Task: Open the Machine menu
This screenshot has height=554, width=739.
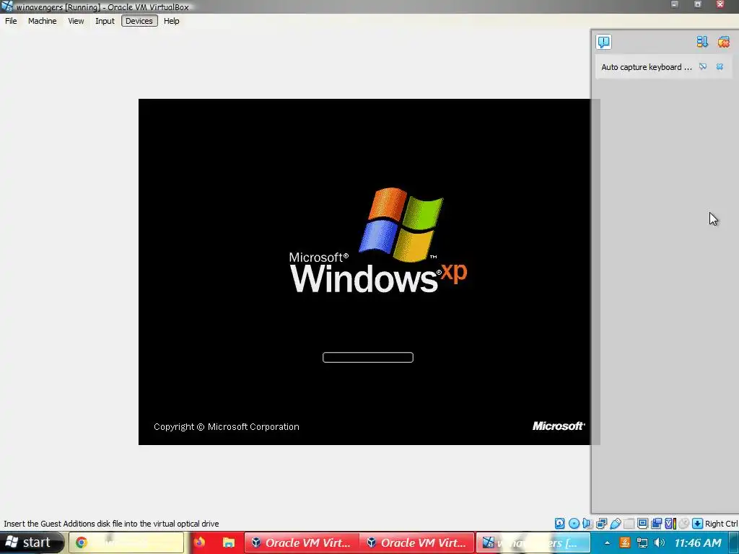Action: tap(42, 21)
